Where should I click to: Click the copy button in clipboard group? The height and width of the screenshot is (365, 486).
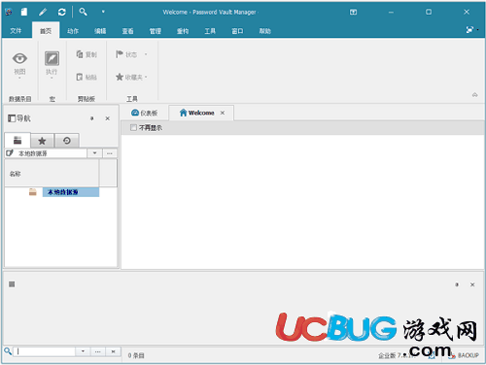tap(87, 54)
